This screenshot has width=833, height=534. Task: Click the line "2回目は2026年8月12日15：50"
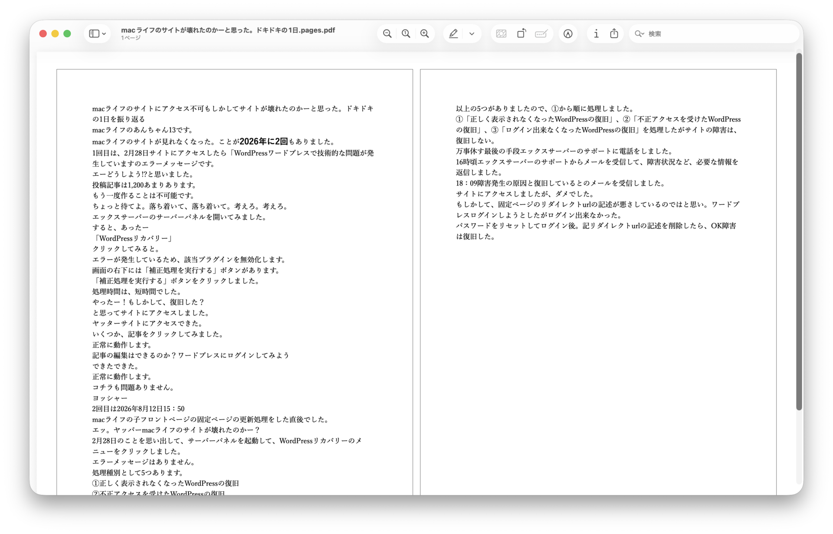(x=138, y=409)
